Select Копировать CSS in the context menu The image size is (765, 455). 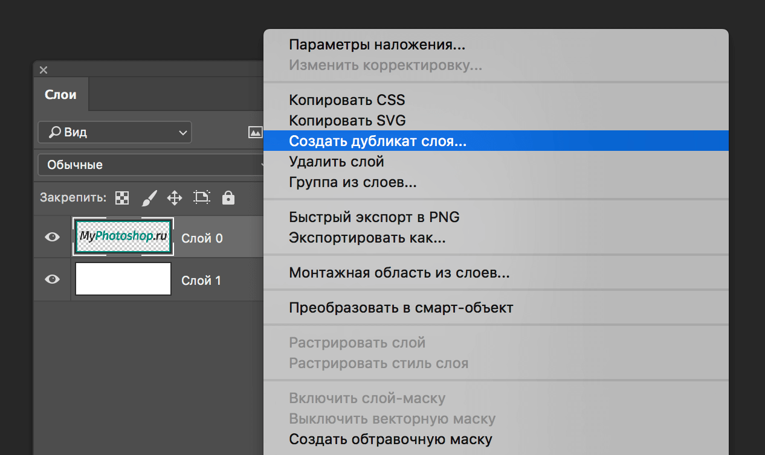pos(347,100)
